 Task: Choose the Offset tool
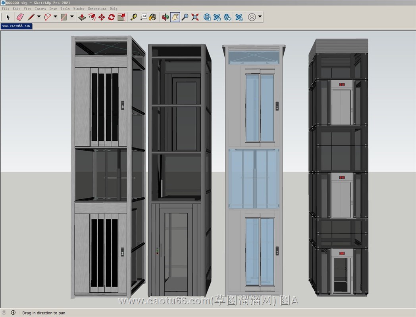tap(92, 17)
